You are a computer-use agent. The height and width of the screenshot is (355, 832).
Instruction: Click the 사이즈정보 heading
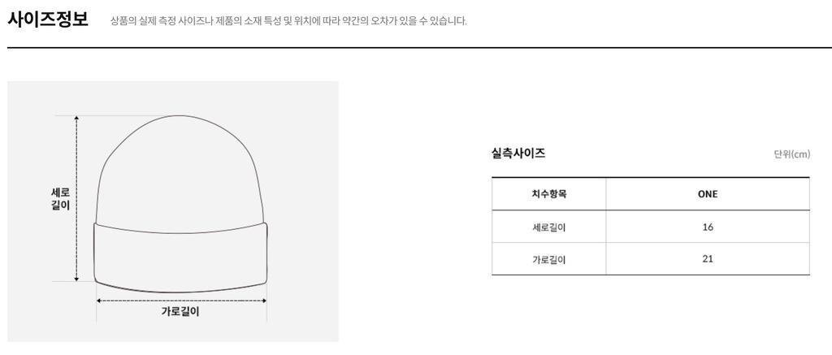[48, 19]
